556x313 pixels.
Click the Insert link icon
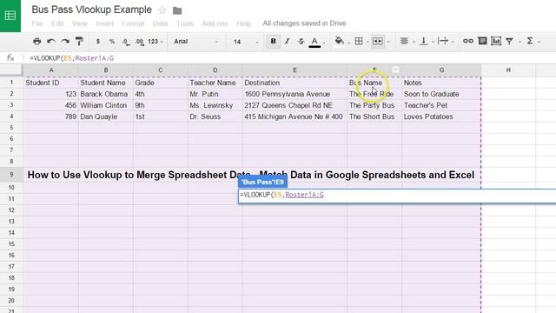tap(468, 41)
